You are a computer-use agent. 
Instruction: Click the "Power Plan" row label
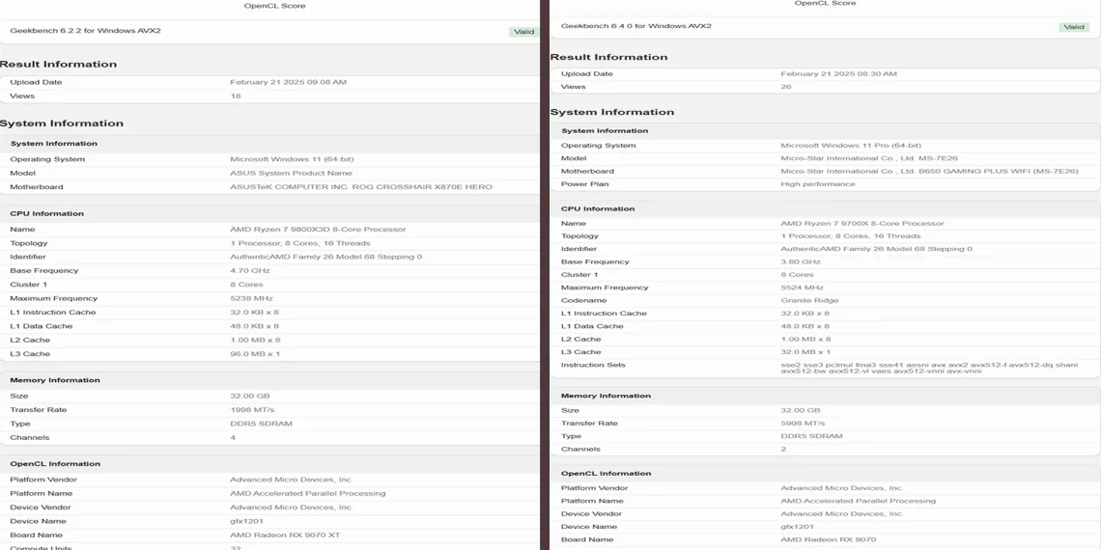click(584, 183)
